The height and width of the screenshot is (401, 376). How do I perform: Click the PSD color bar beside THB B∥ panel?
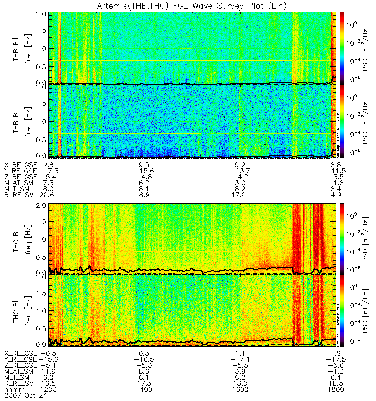tap(342, 121)
